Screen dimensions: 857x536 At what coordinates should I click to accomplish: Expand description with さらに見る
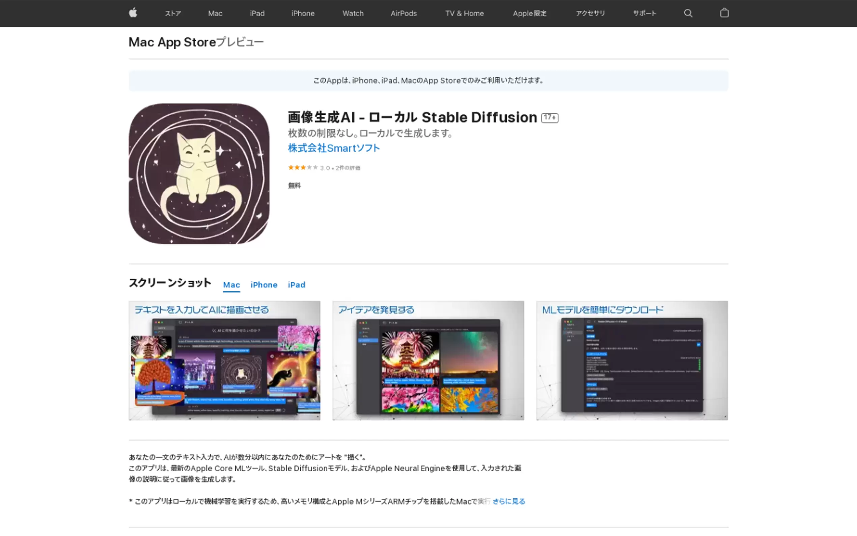tap(509, 501)
